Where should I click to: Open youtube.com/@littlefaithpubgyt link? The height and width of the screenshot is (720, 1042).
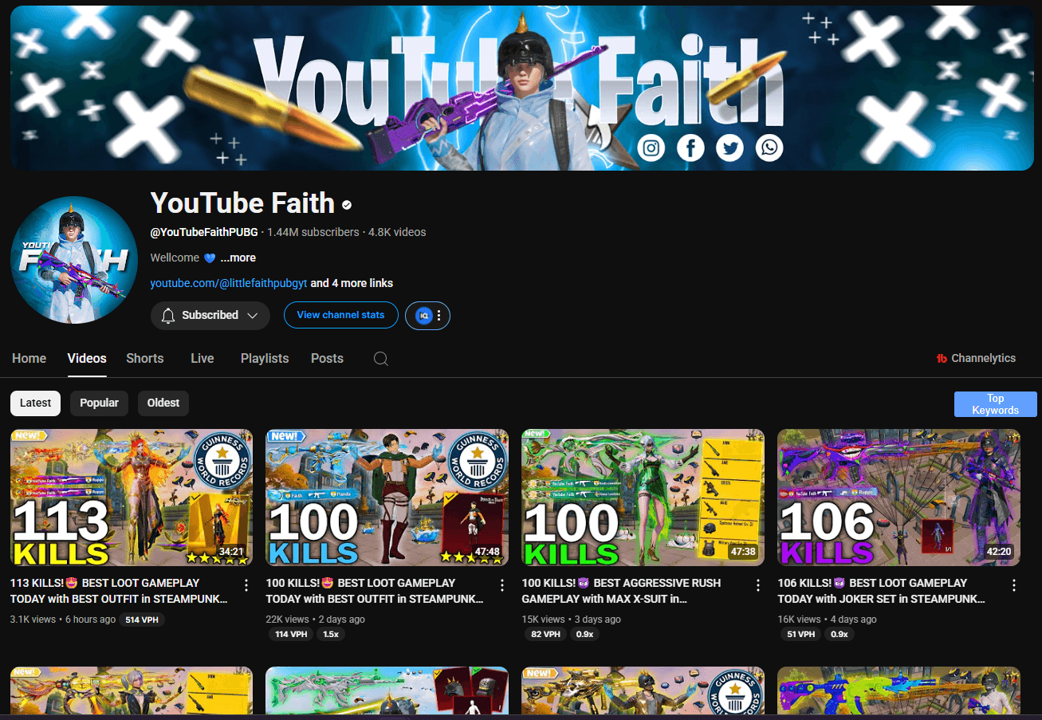[229, 283]
